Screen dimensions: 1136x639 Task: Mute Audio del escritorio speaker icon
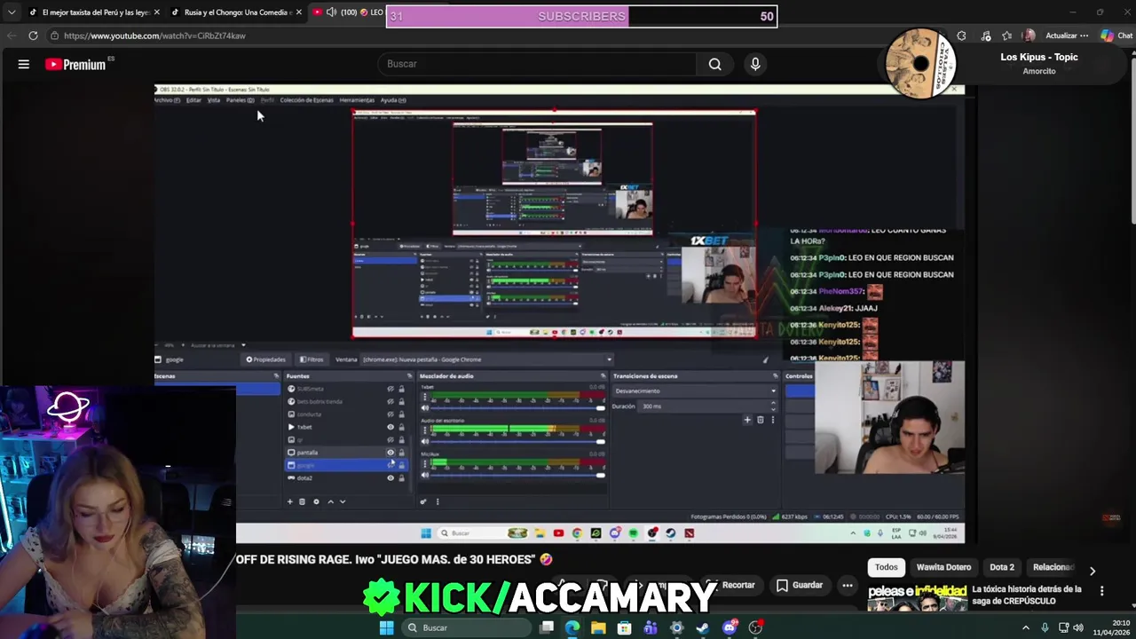(x=424, y=441)
